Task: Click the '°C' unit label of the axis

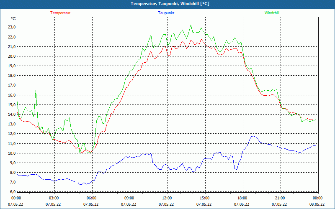Action: click(13, 19)
